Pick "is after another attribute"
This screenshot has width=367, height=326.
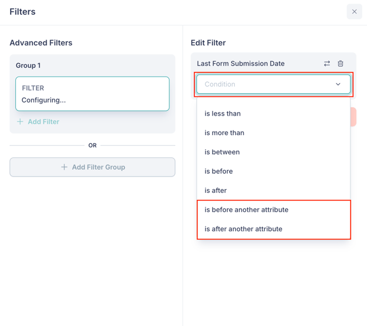click(x=243, y=229)
